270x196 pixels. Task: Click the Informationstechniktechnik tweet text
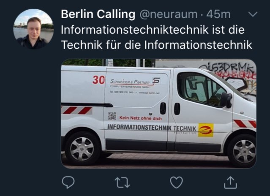click(x=157, y=37)
